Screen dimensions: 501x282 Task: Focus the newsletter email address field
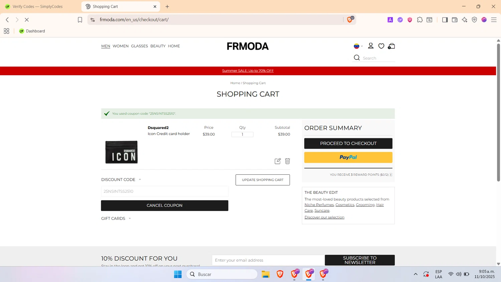pyautogui.click(x=268, y=260)
